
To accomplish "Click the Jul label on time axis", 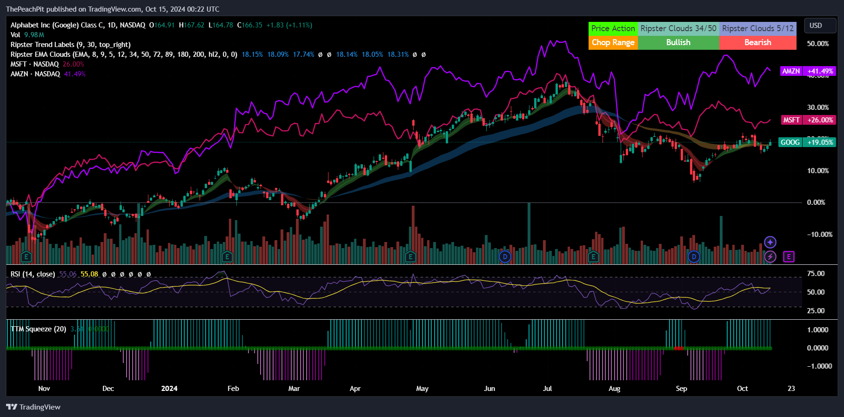I will point(548,389).
